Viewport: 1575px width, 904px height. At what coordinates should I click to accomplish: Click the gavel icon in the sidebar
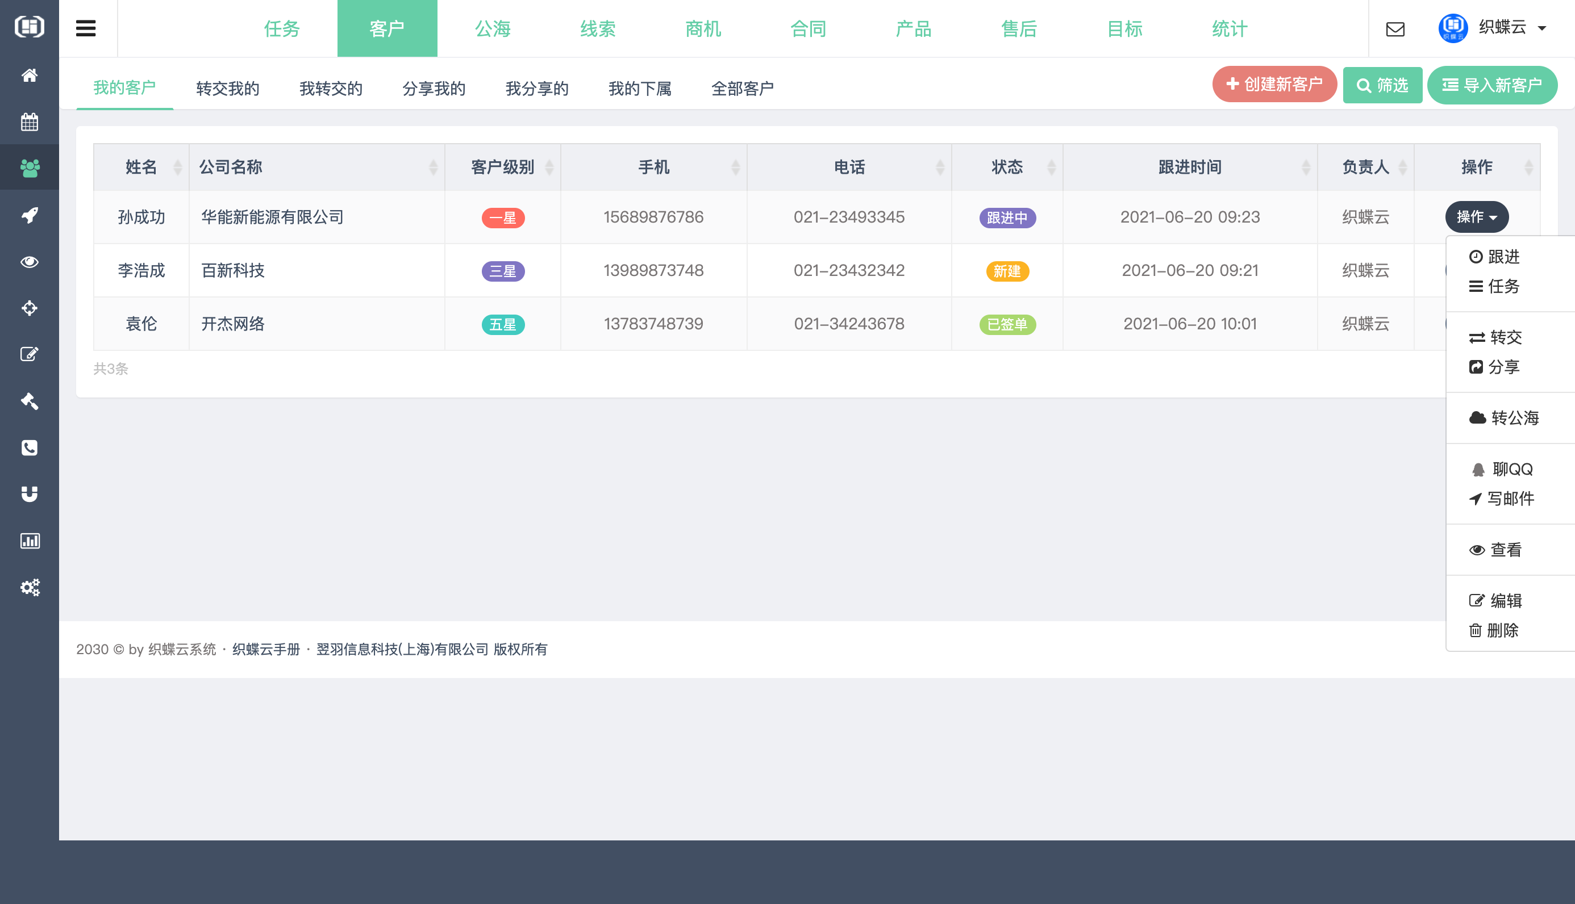tap(29, 401)
